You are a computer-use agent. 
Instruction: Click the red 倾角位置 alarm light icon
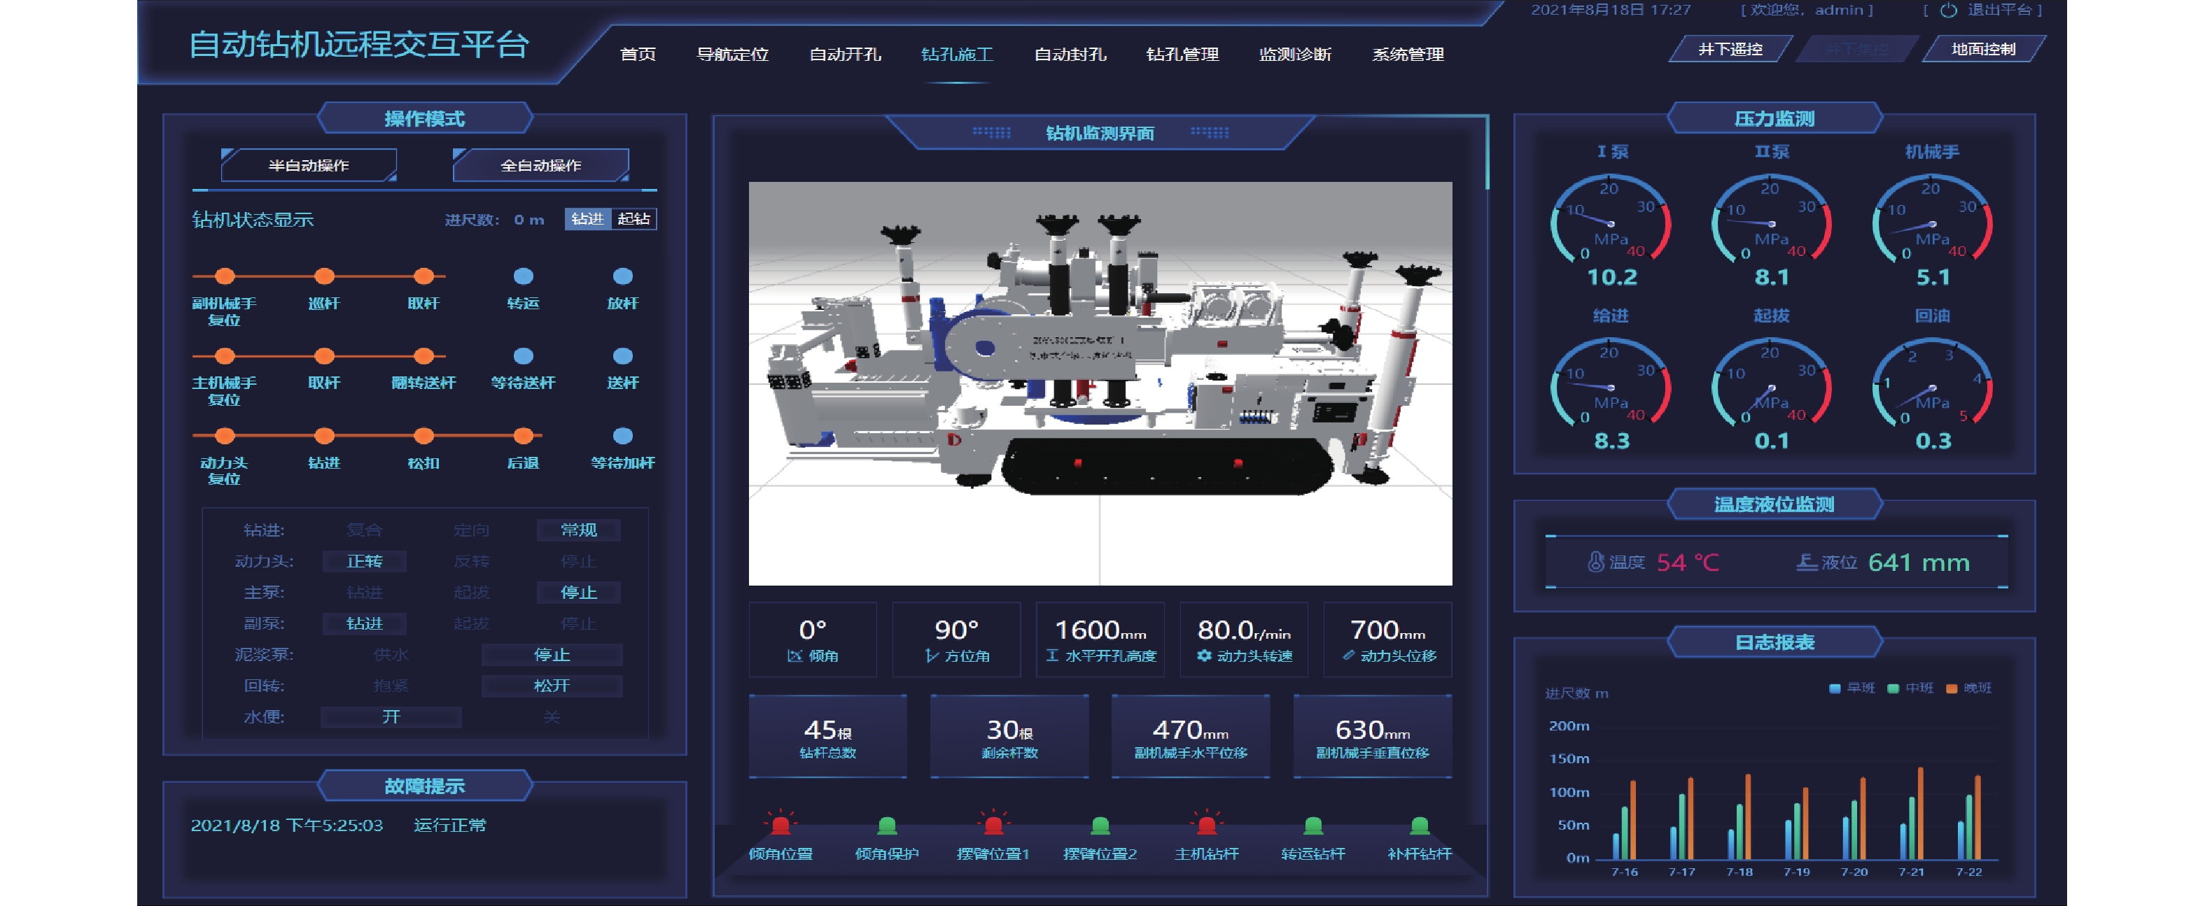[780, 825]
